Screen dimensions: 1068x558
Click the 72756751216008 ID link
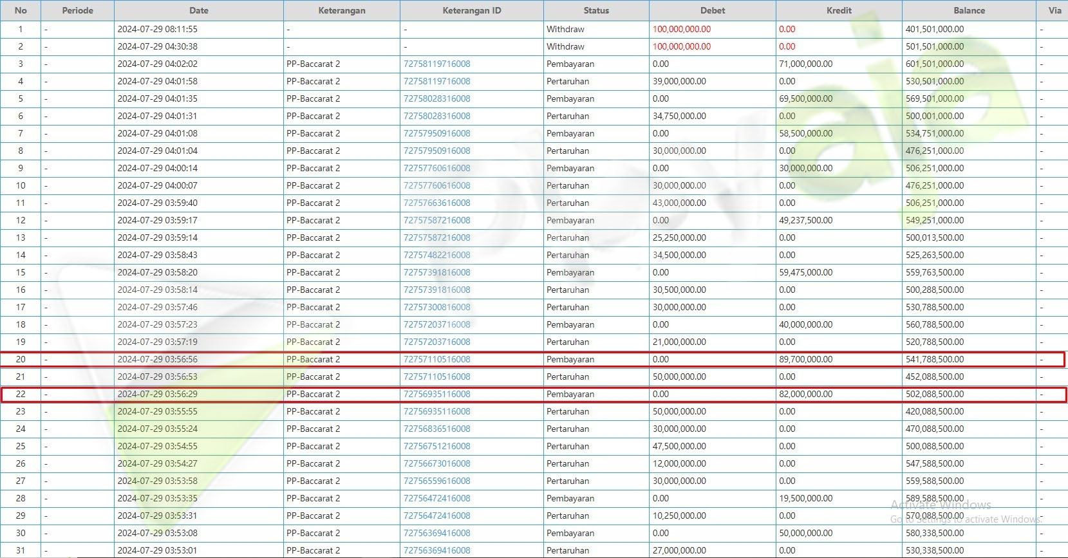436,446
